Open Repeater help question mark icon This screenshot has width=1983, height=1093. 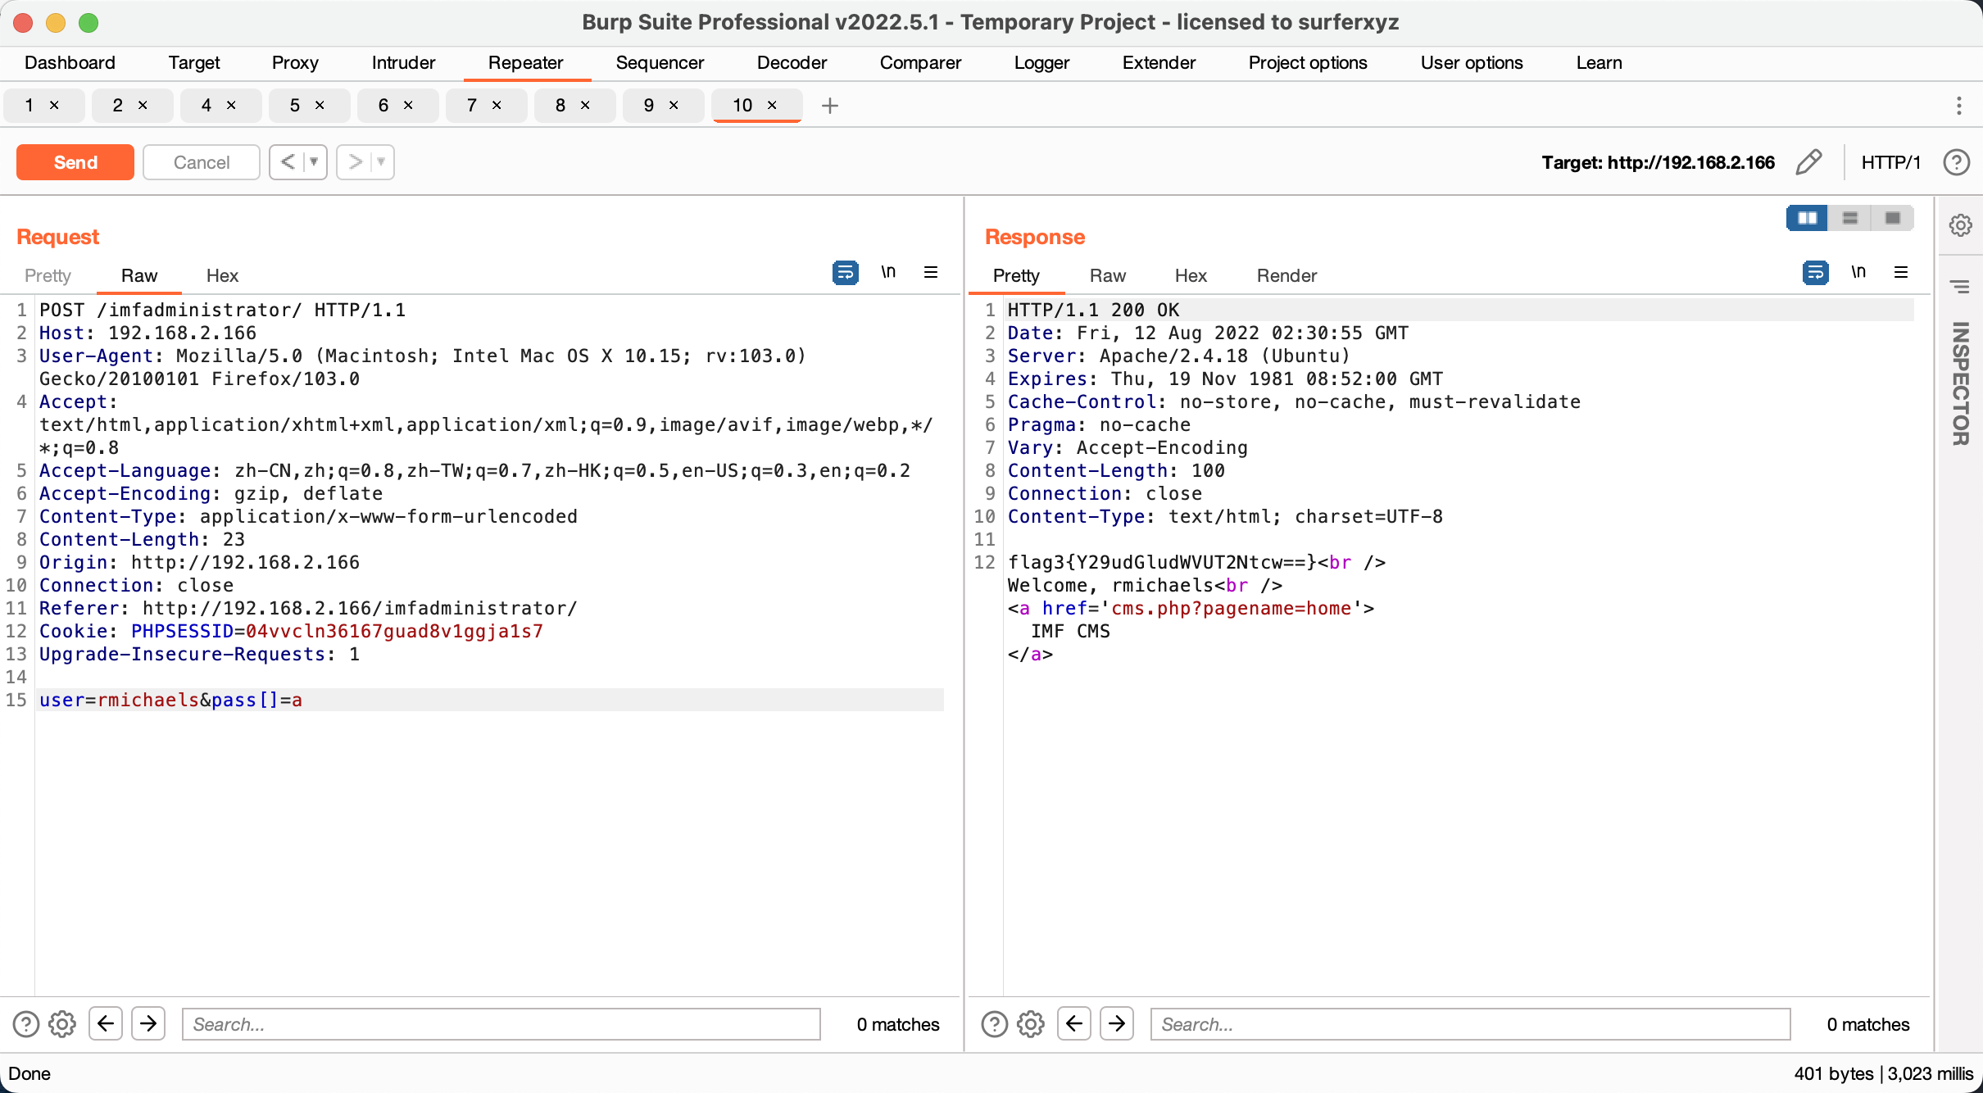tap(1957, 162)
